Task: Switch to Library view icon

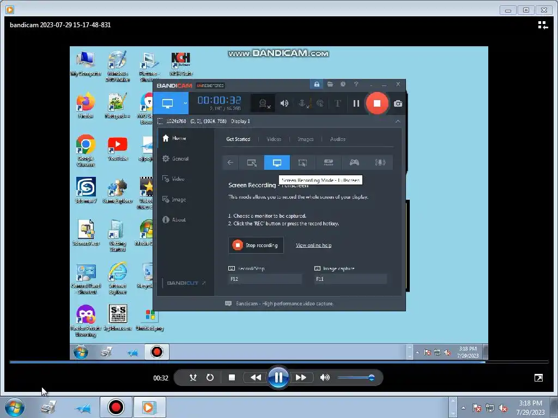Action: click(x=543, y=25)
